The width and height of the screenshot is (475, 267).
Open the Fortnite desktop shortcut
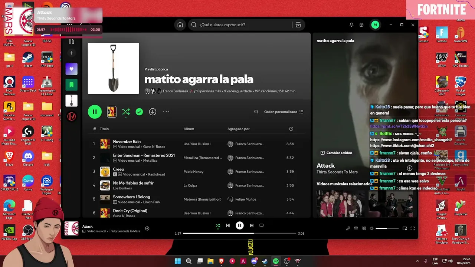pyautogui.click(x=442, y=35)
